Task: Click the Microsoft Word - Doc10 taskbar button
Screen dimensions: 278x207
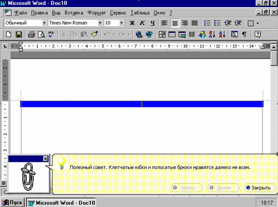Action: pos(62,202)
